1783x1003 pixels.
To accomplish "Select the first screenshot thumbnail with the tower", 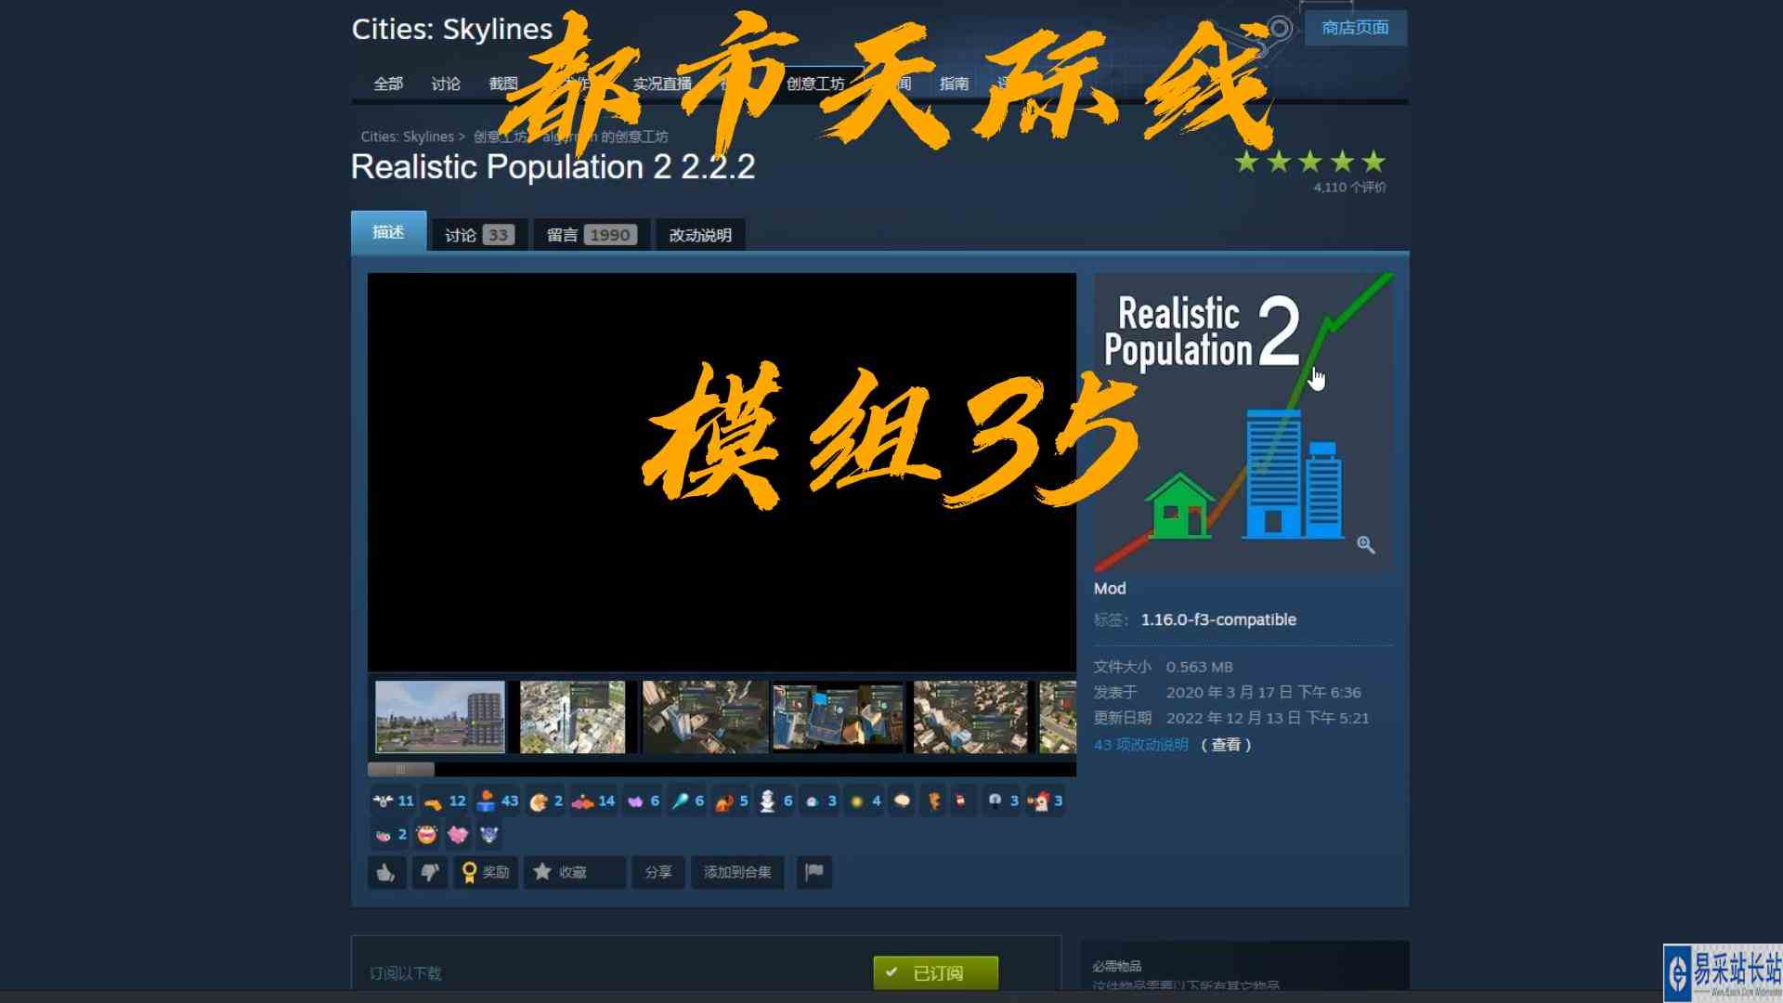I will pos(440,716).
